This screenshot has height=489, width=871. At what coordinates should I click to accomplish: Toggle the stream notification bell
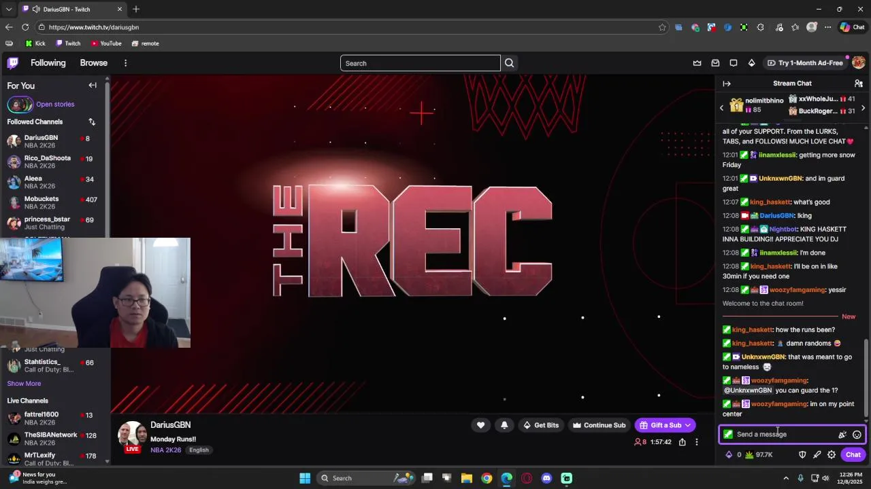click(504, 425)
